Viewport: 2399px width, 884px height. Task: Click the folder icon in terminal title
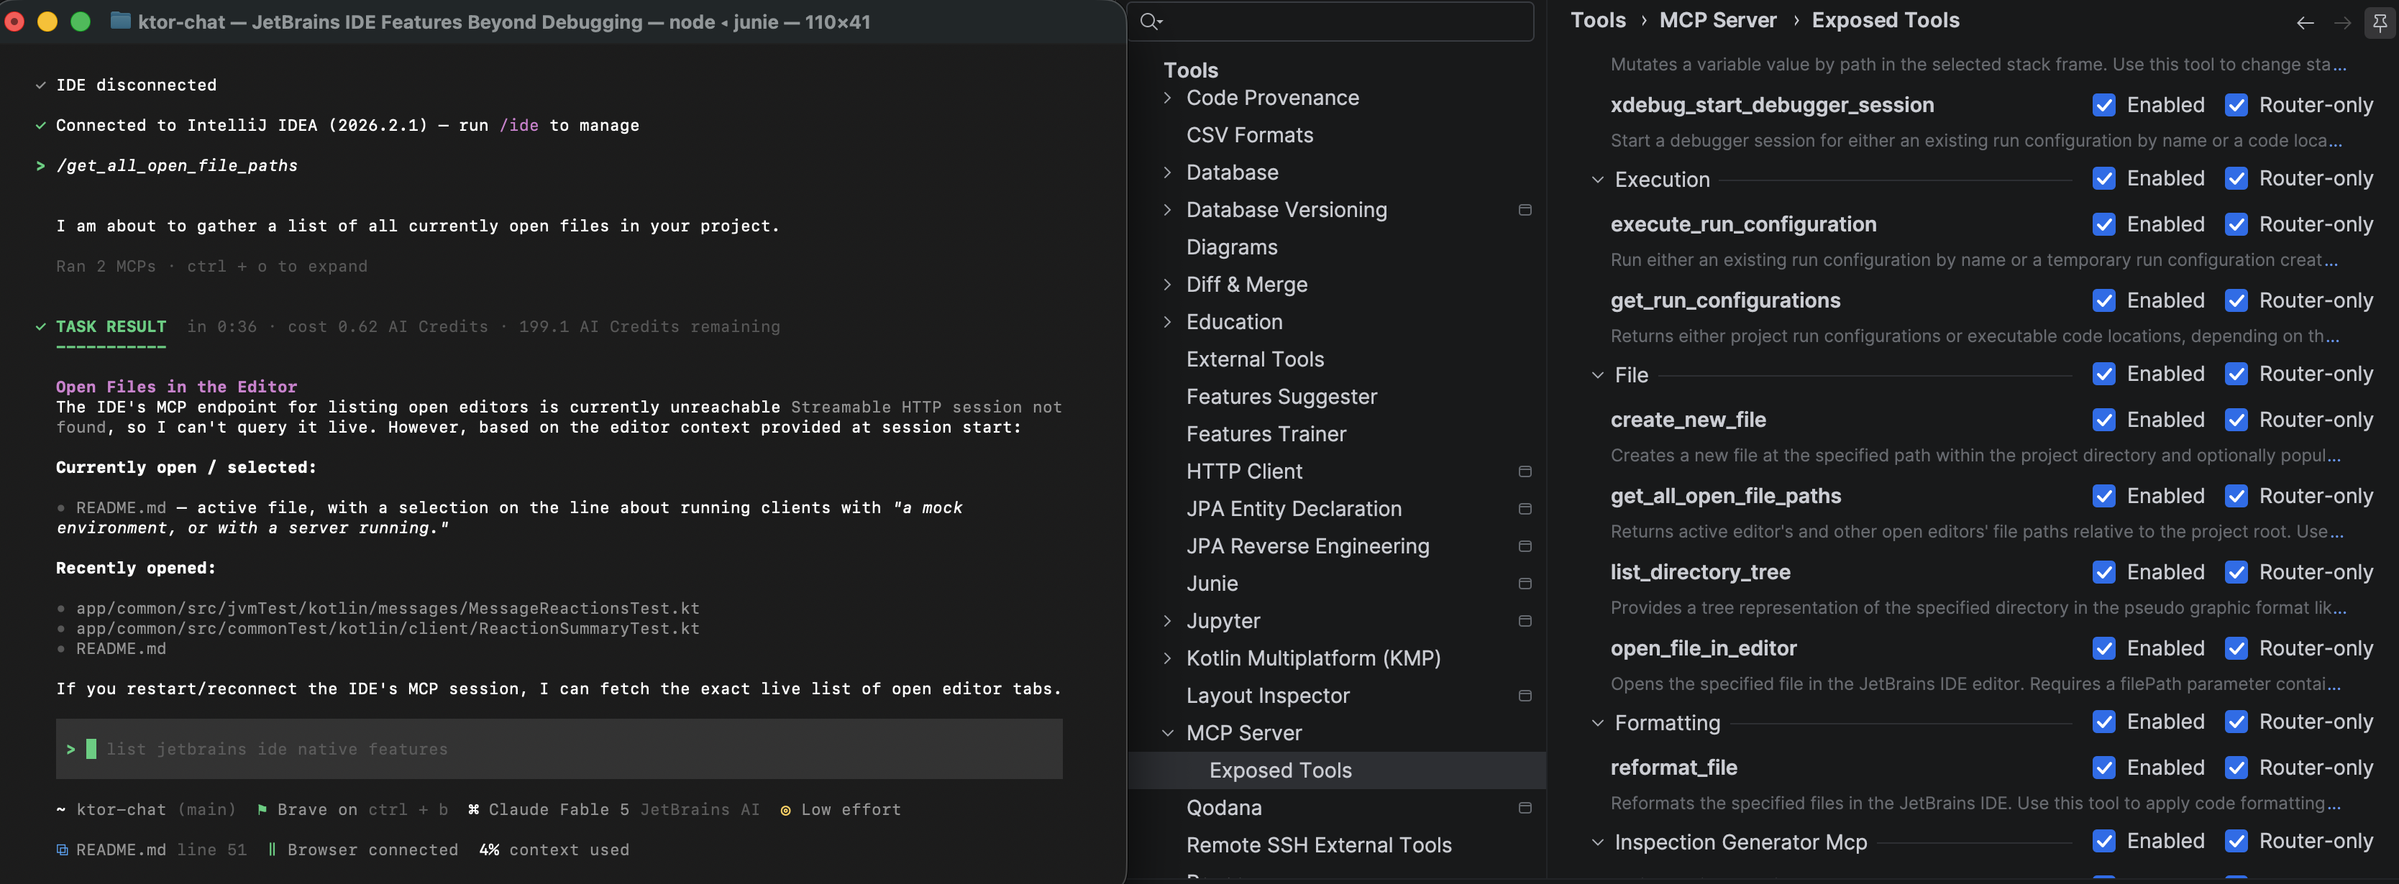click(120, 20)
